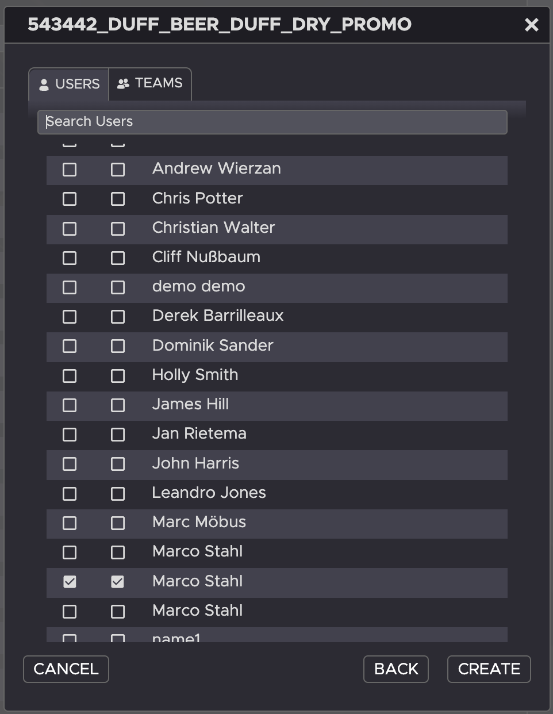The image size is (553, 714).
Task: Enable the left checkbox for Dominik Sander
Action: coord(70,346)
